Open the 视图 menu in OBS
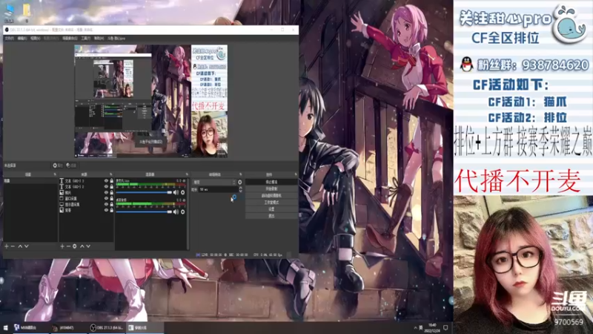 (35, 39)
